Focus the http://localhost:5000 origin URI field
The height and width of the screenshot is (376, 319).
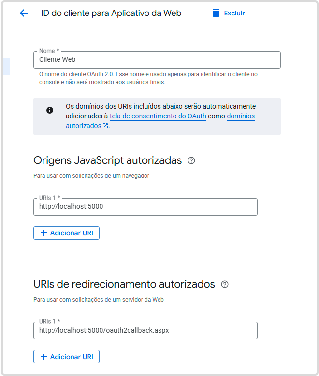point(145,207)
